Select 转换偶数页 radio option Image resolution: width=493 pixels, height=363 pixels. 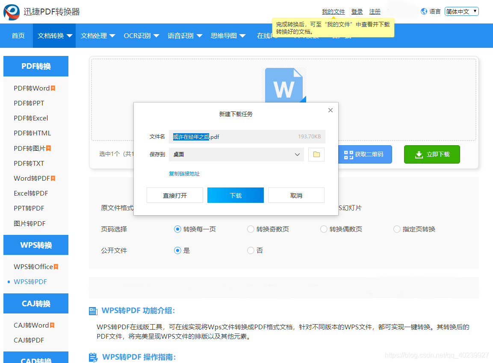pyautogui.click(x=324, y=229)
